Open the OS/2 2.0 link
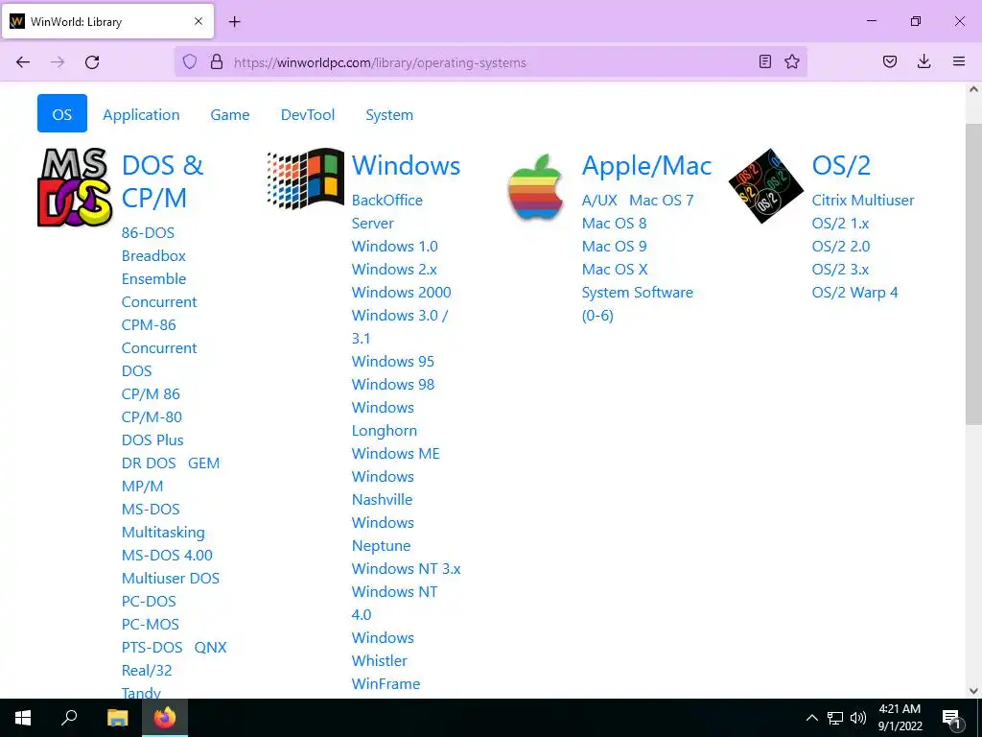This screenshot has width=982, height=737. pyautogui.click(x=840, y=247)
